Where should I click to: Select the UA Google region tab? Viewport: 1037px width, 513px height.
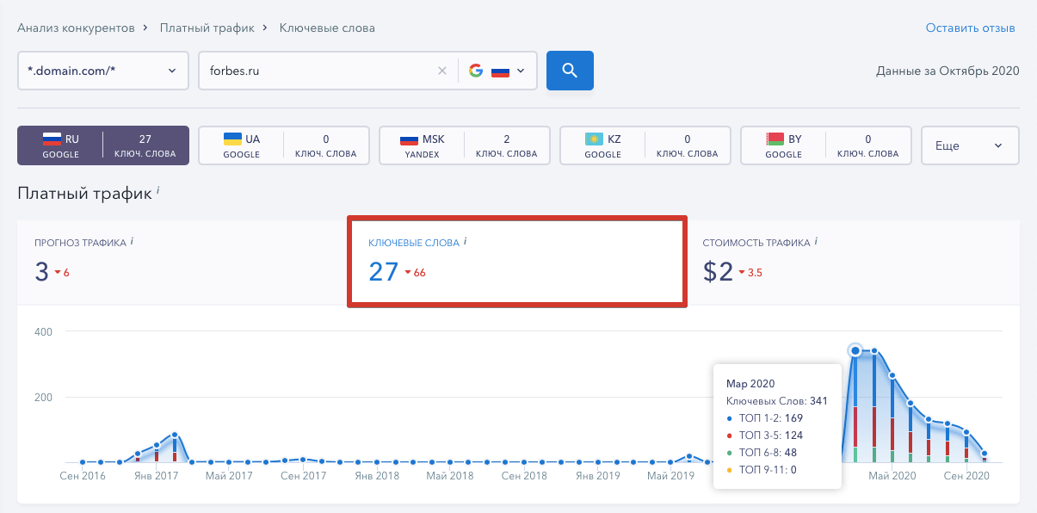tap(284, 145)
